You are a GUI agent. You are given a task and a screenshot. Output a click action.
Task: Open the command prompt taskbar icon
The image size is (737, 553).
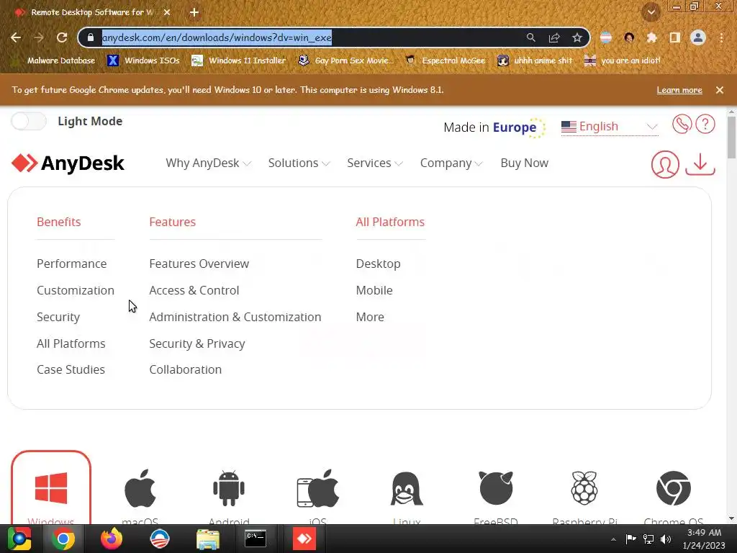click(x=256, y=539)
